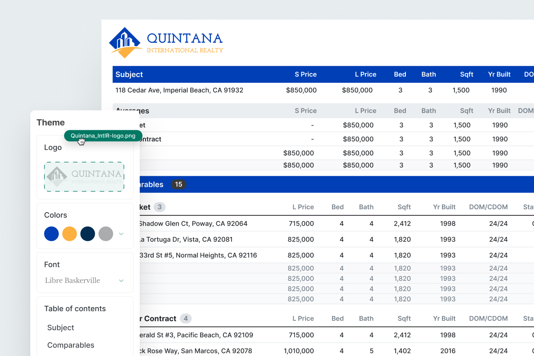Select the 33rd St #5, Normal Heights row
Viewport: 534px width, 356px height.
[x=198, y=255]
